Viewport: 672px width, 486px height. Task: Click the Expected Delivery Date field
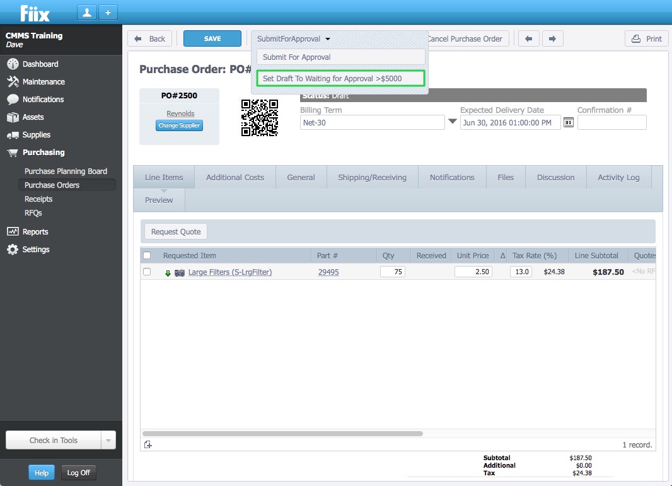[x=510, y=122]
